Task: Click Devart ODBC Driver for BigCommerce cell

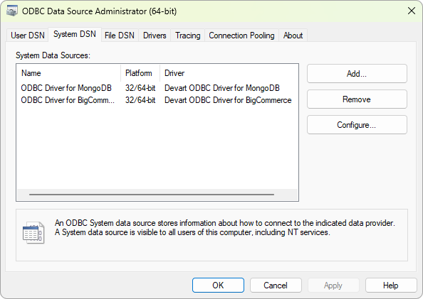Action: (x=228, y=100)
